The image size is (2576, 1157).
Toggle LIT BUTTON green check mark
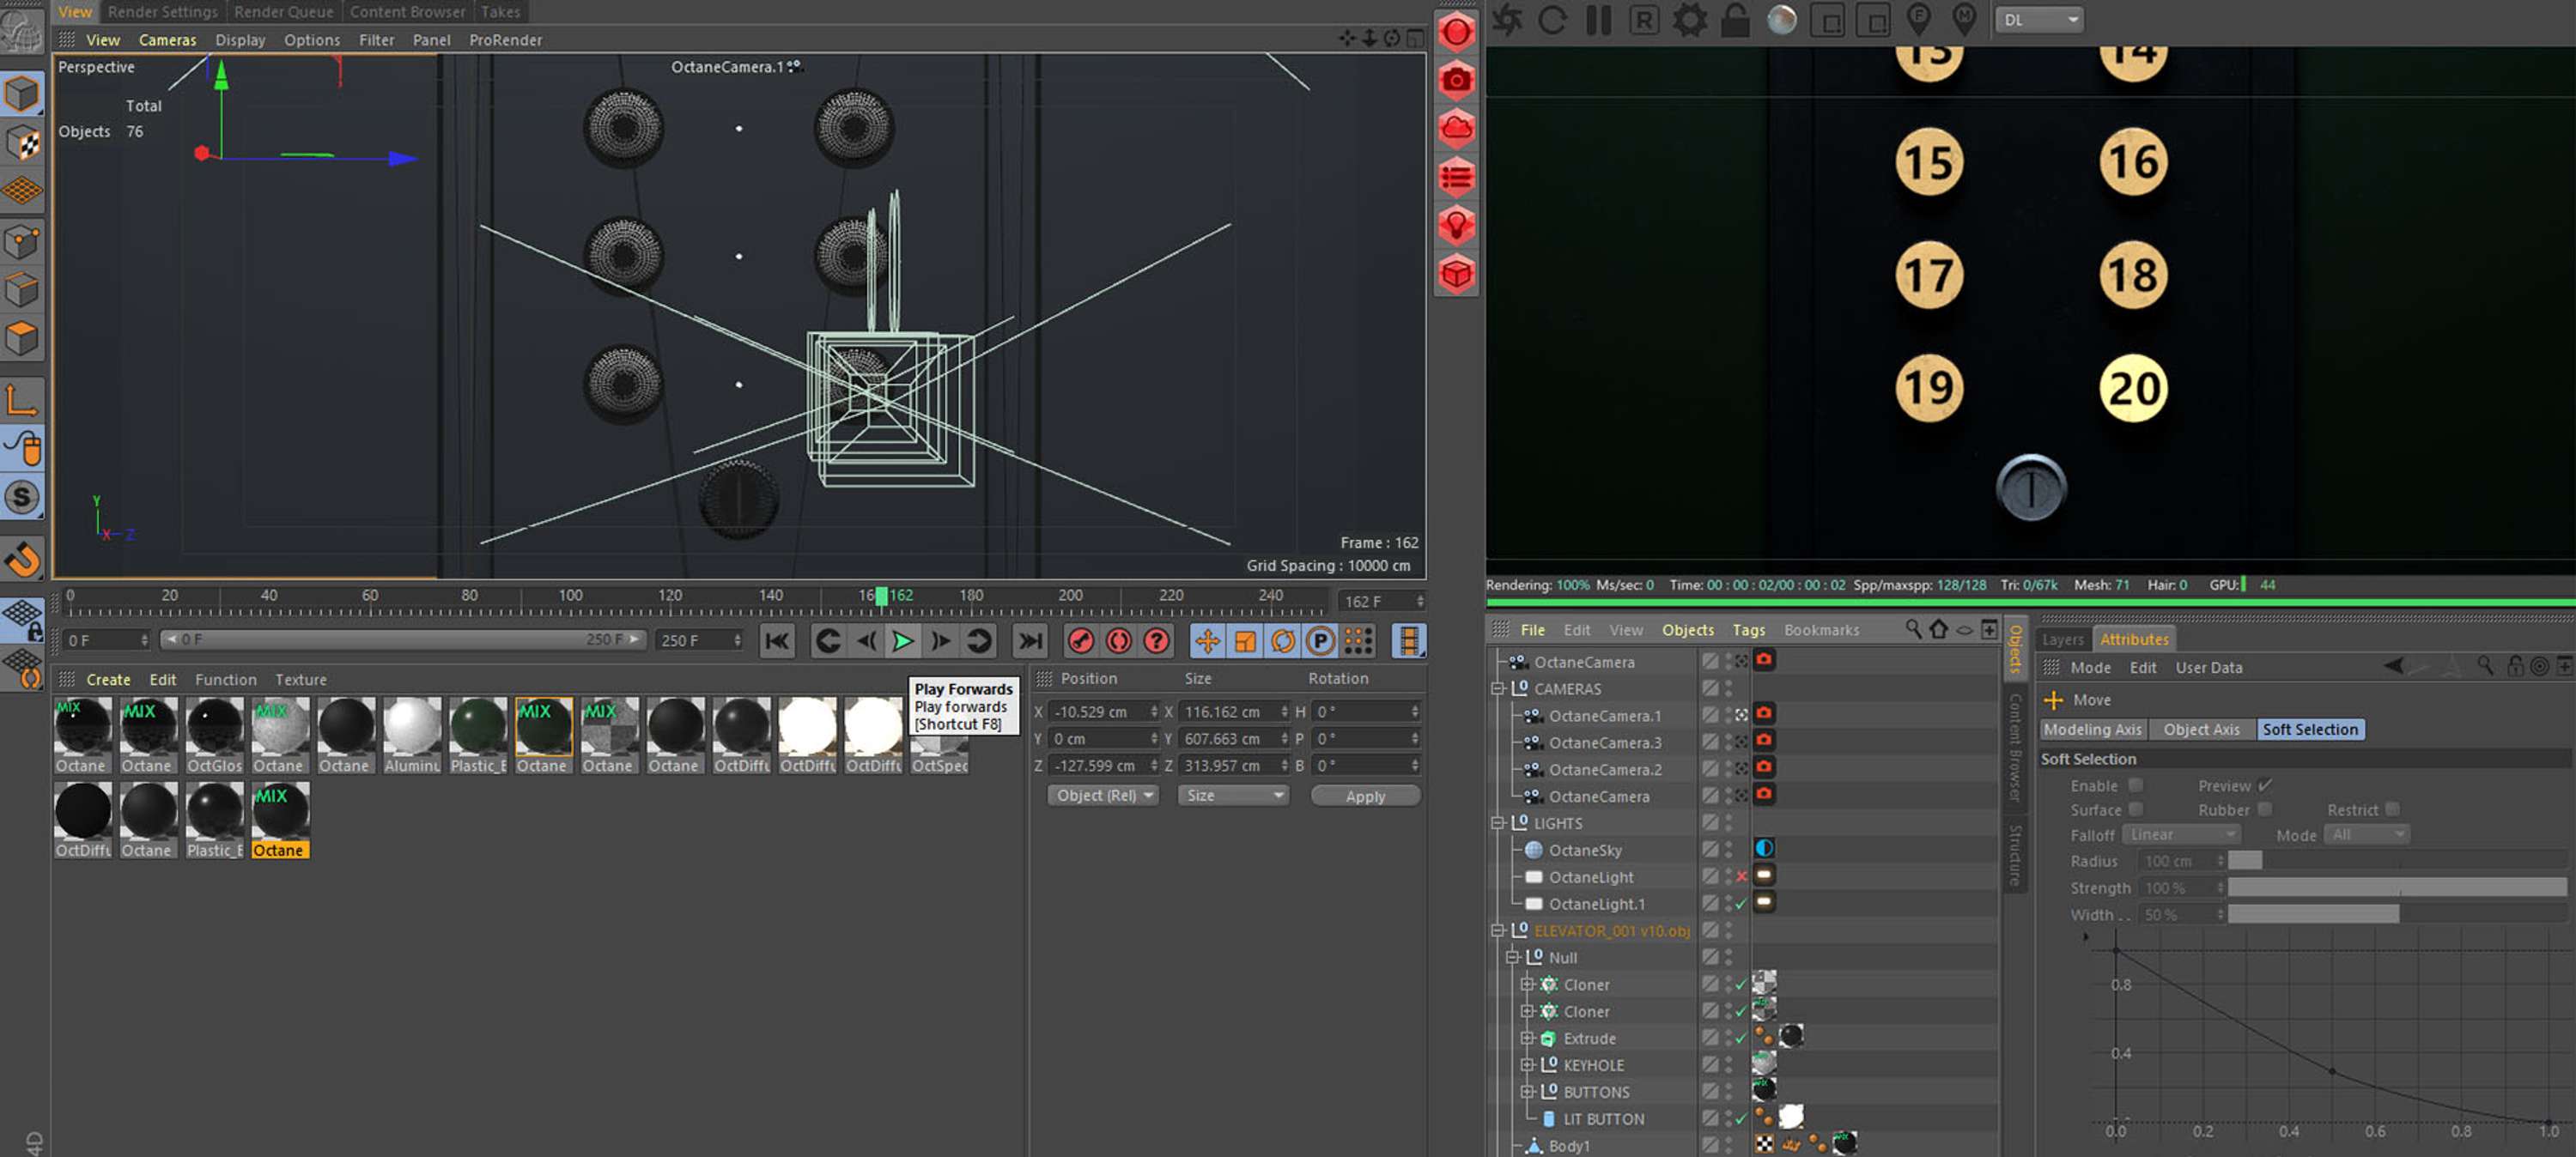point(1741,1119)
